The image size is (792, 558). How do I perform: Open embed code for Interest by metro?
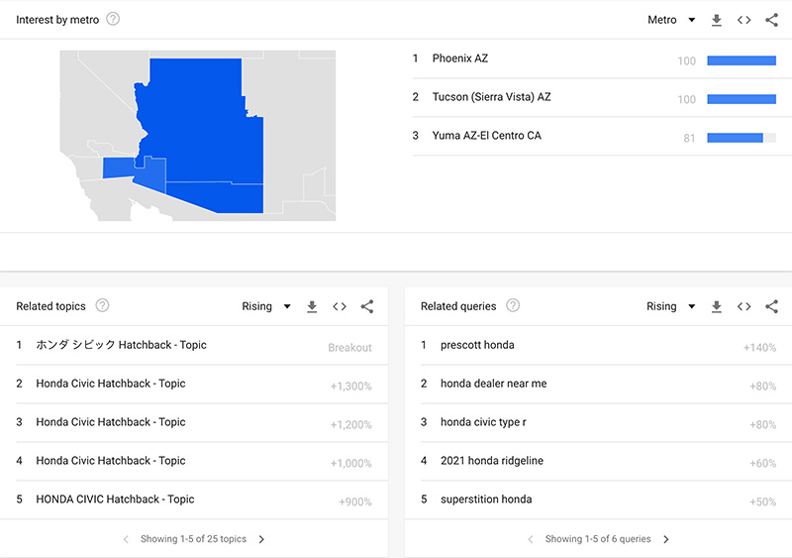pyautogui.click(x=744, y=20)
